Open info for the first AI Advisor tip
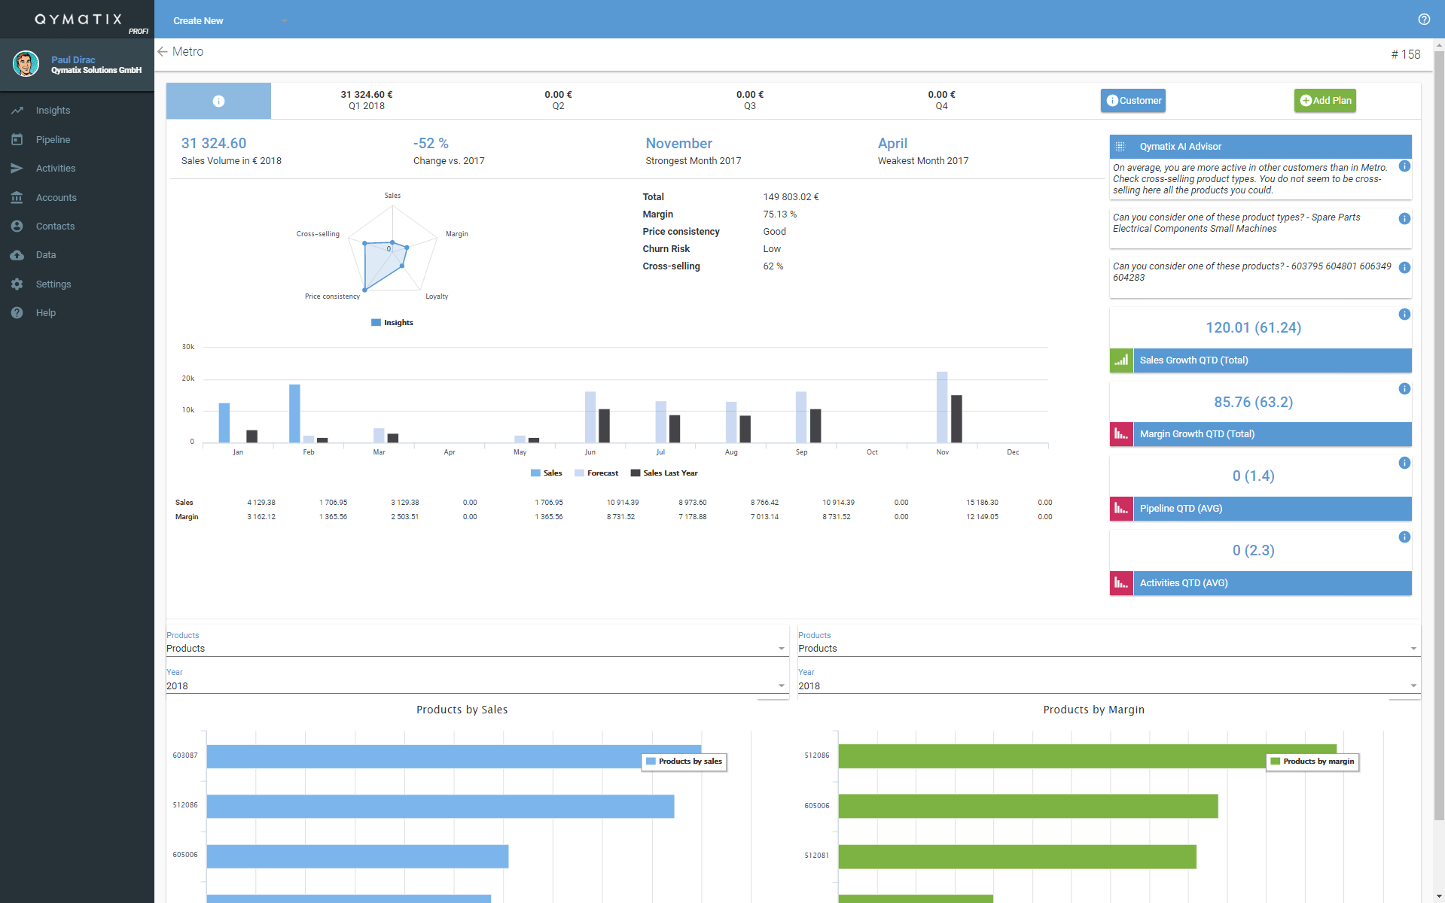 pos(1404,166)
